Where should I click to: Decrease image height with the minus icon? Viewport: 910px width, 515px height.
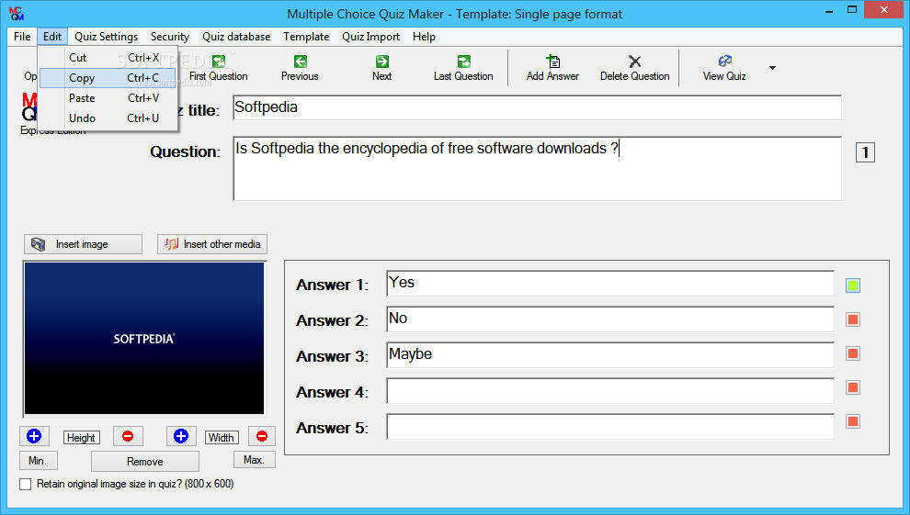(x=128, y=436)
